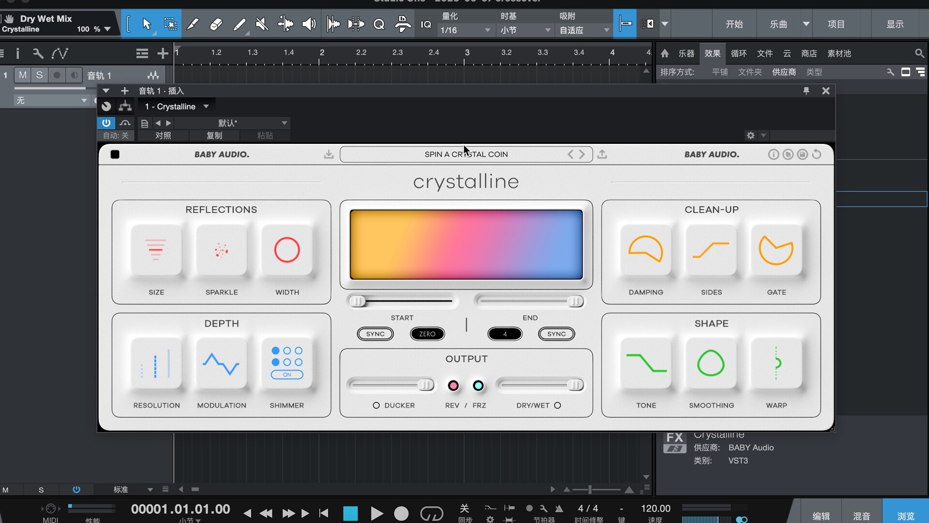Select the Range tool
The width and height of the screenshot is (929, 523).
170,24
